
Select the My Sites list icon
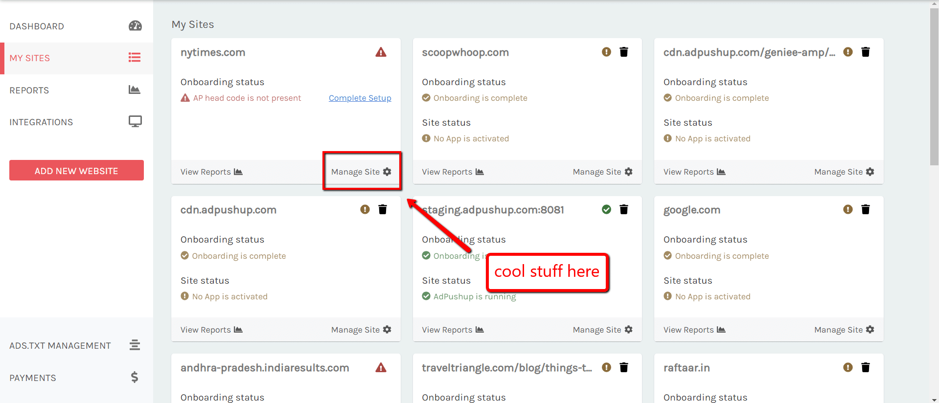135,58
